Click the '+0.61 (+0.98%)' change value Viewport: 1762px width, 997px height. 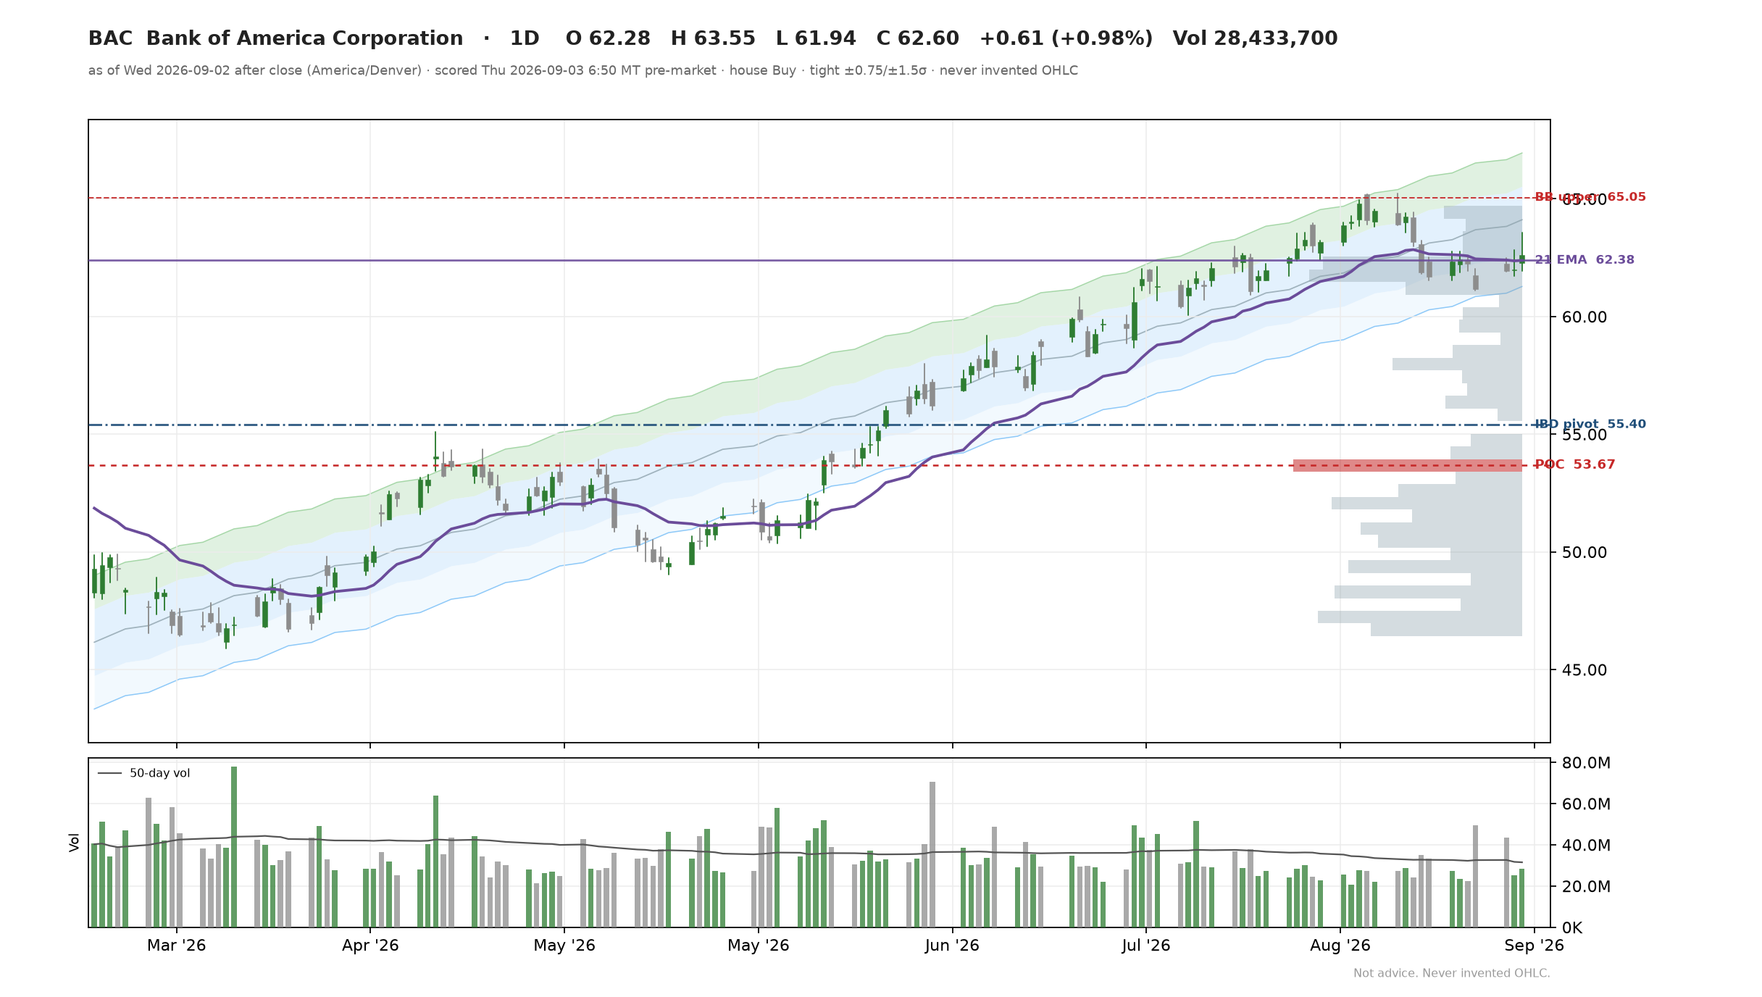(x=1066, y=38)
